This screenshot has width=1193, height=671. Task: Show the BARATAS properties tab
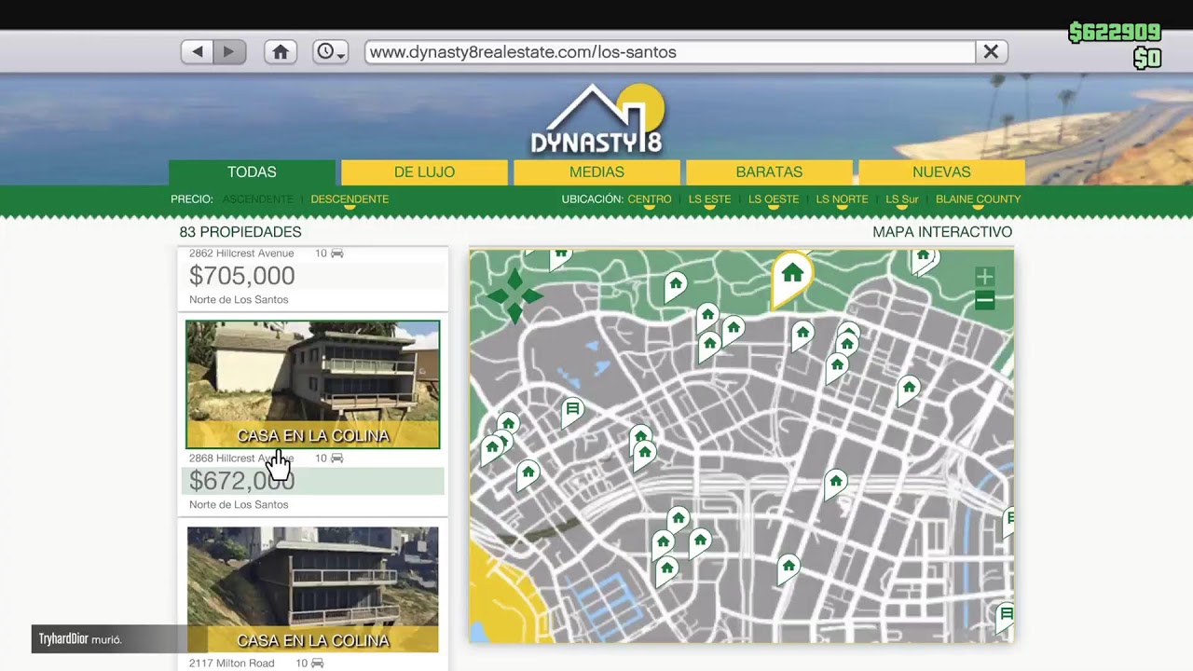[x=769, y=172]
